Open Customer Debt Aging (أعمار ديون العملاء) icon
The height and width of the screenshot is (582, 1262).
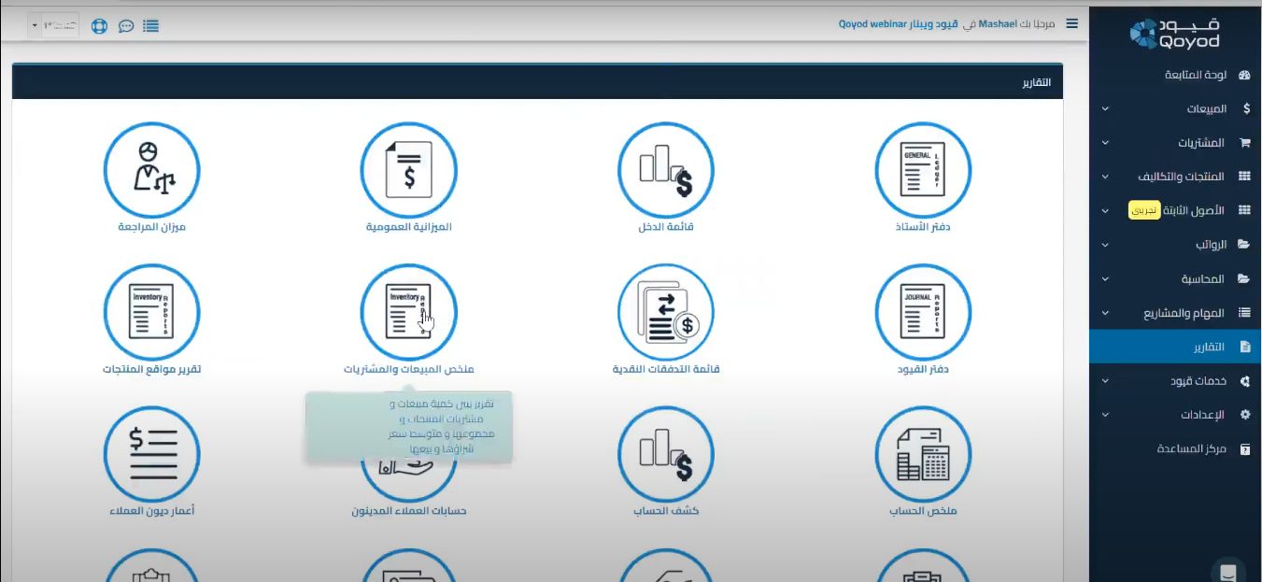(151, 454)
